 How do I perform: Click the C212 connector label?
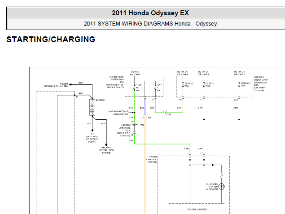(x=168, y=115)
